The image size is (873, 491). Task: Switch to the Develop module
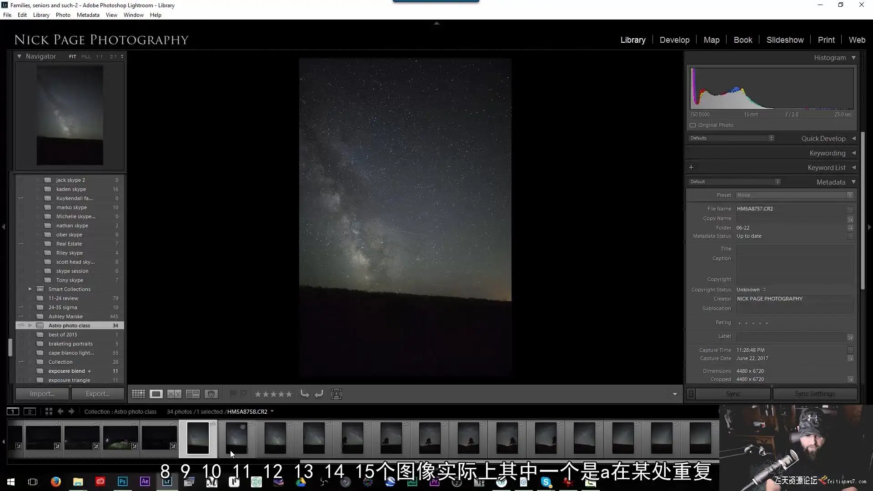pyautogui.click(x=674, y=40)
